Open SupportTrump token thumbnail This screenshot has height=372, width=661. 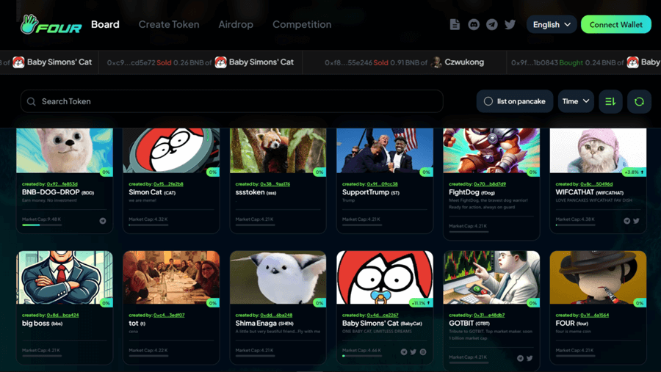385,150
